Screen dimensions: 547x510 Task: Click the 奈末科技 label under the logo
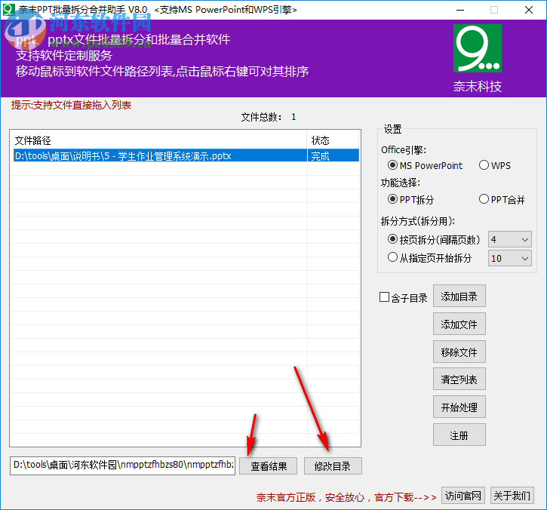(478, 86)
